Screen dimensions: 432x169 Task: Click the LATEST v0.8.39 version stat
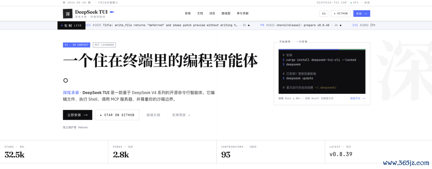pos(341,152)
